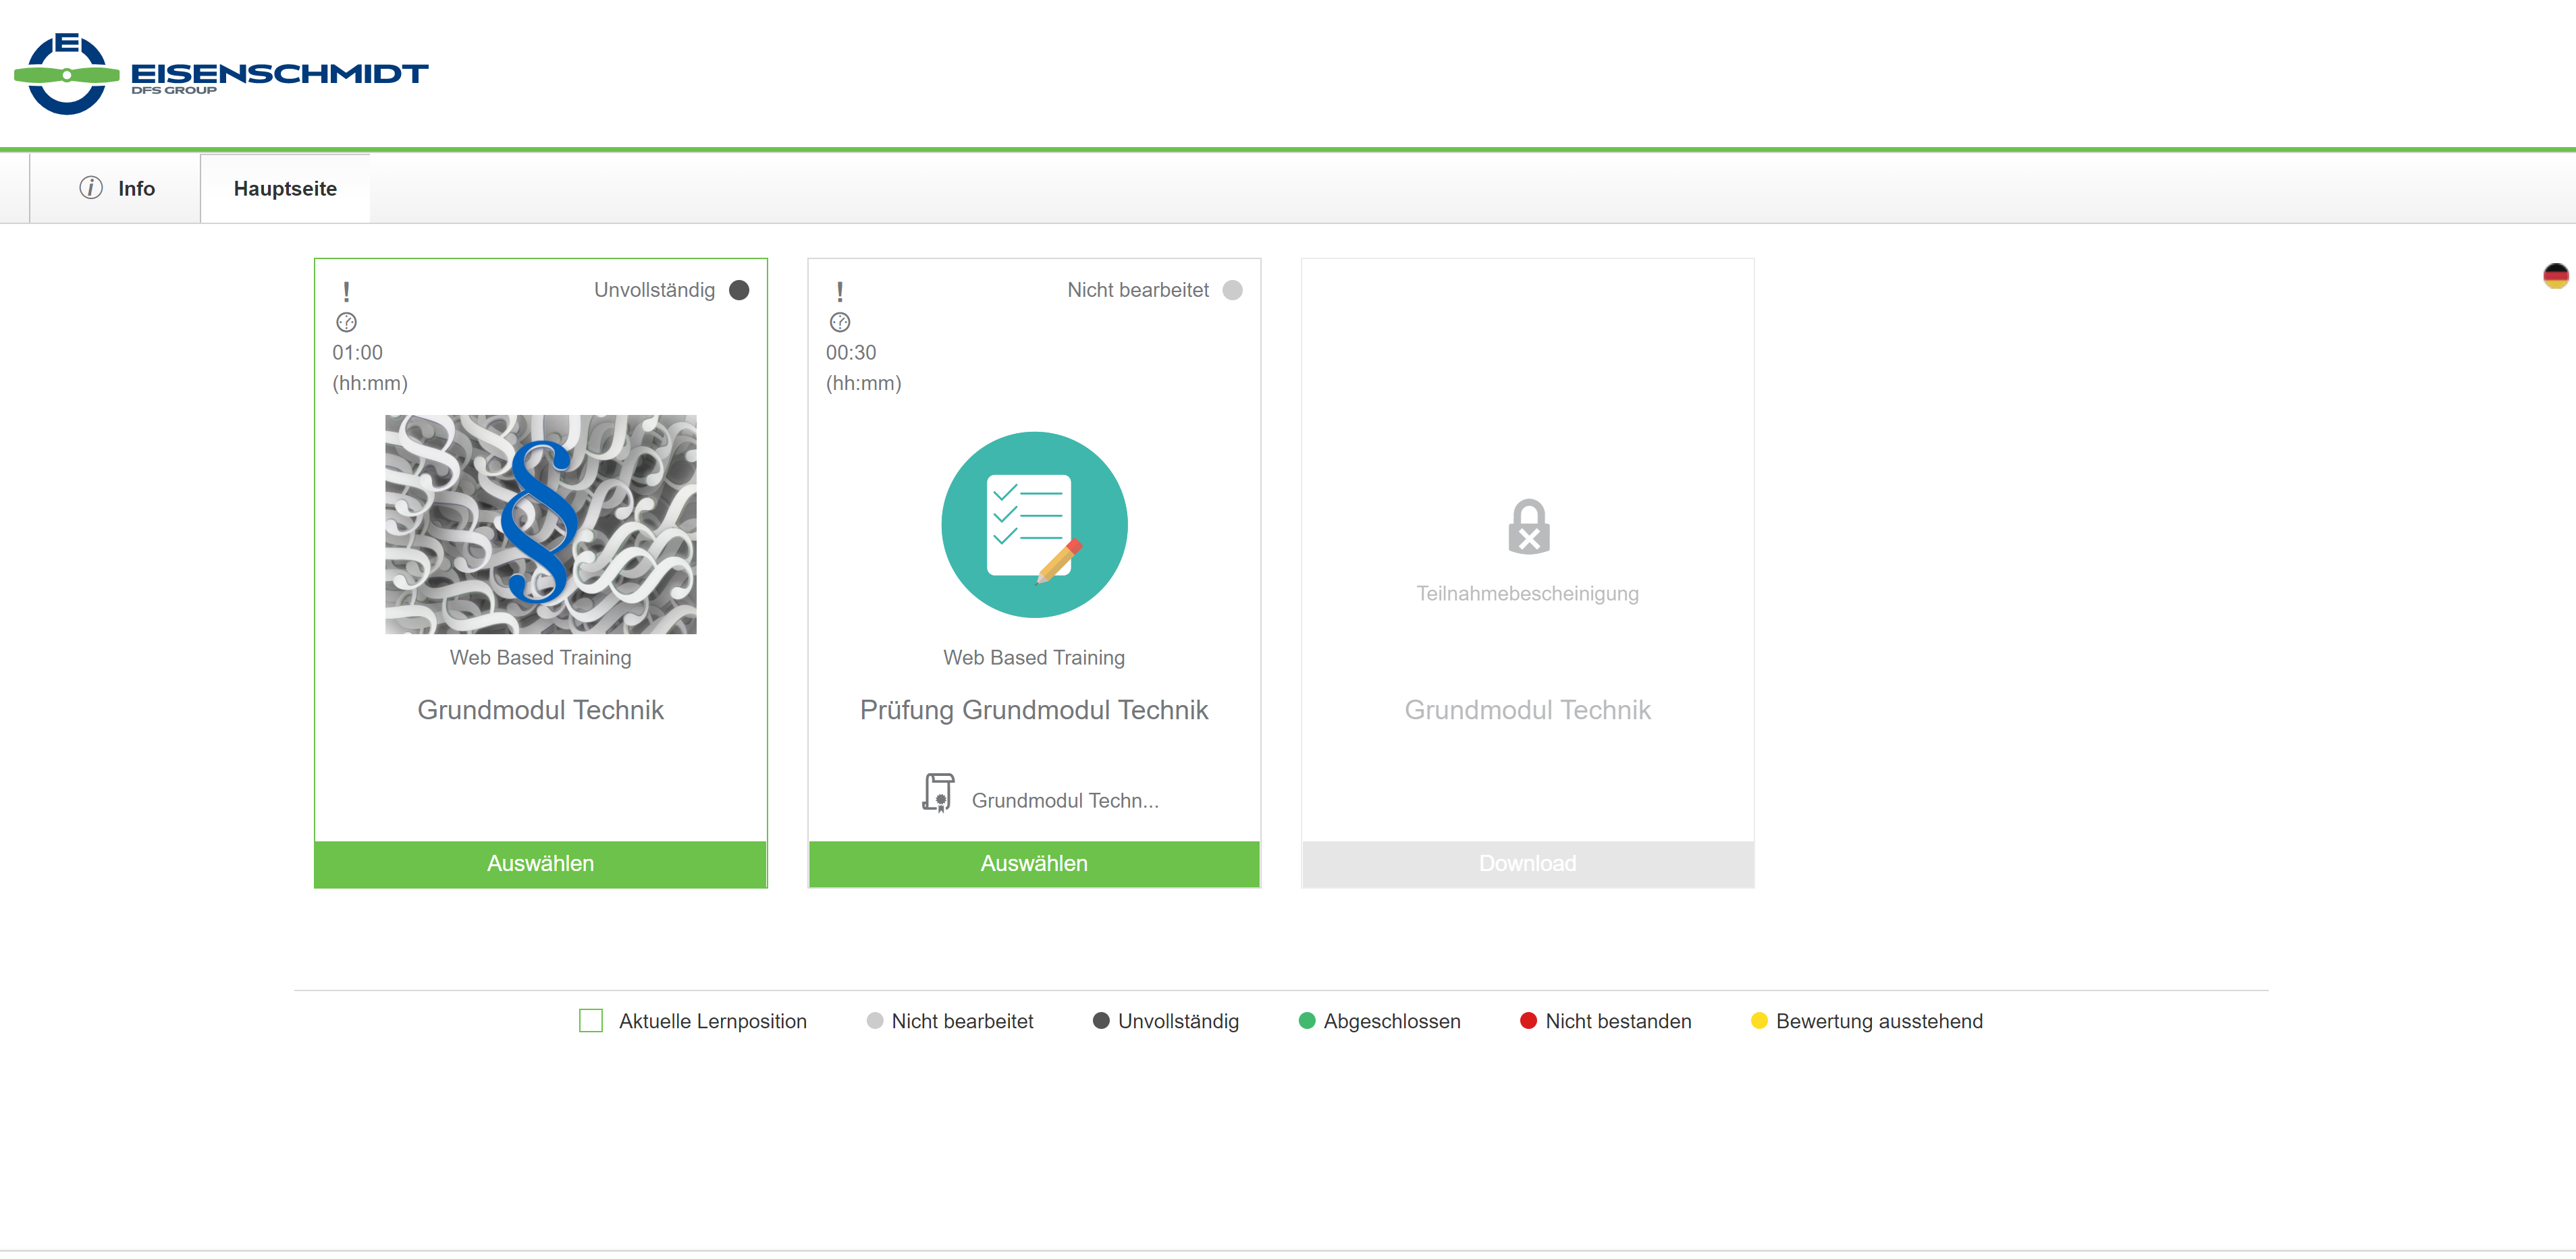Open the Grundmodul Techn... certificate link
The image size is (2576, 1259).
pyautogui.click(x=1065, y=800)
